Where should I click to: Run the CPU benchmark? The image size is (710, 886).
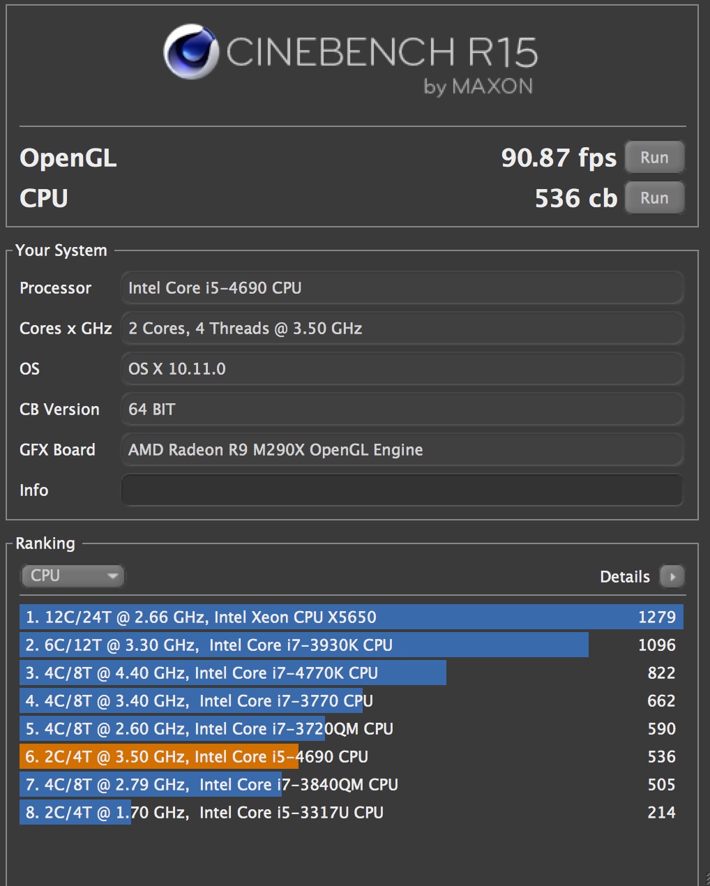(x=654, y=198)
